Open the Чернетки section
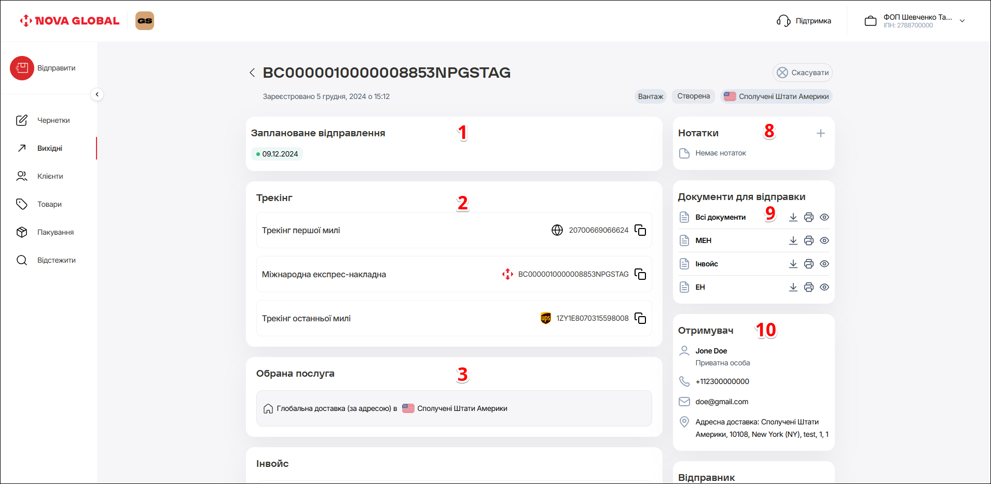The height and width of the screenshot is (484, 991). (x=53, y=120)
